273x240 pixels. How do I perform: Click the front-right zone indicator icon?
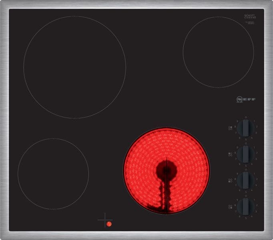pyautogui.click(x=230, y=207)
